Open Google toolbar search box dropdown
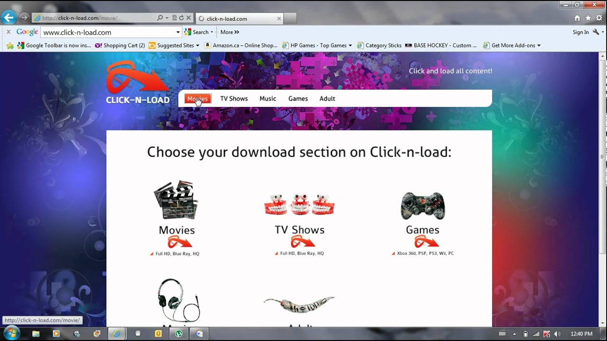 178,32
